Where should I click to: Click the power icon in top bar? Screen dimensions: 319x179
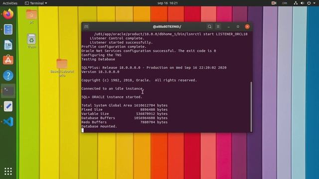(309, 3)
